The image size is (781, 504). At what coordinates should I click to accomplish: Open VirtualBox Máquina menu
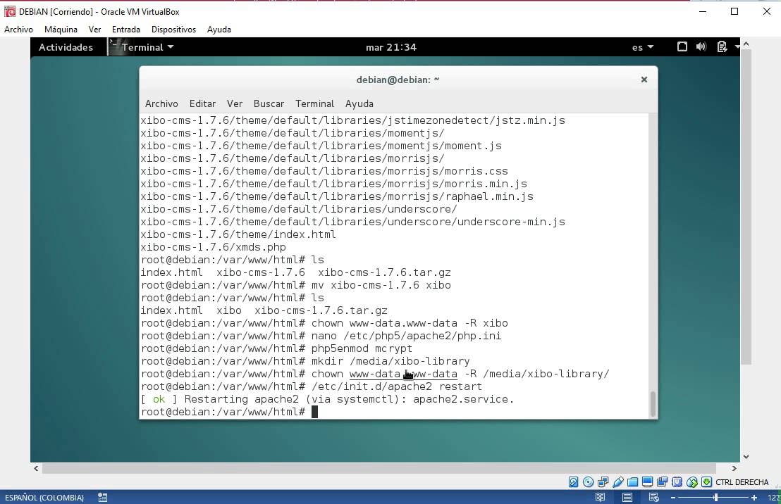61,30
